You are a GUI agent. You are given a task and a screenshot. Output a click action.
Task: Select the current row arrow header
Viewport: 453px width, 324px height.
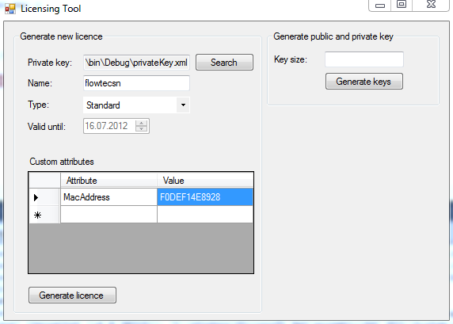coord(44,197)
